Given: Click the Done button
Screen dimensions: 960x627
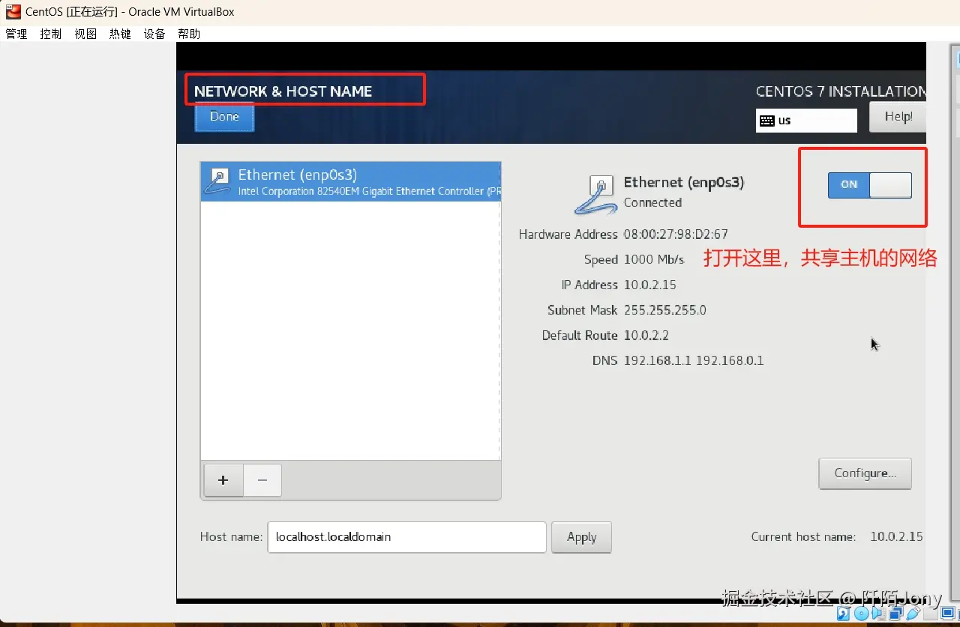Looking at the screenshot, I should pos(224,117).
